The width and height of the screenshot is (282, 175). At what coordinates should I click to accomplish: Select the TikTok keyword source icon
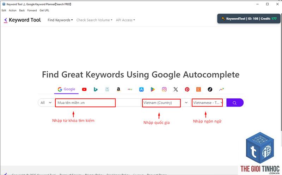click(210, 89)
